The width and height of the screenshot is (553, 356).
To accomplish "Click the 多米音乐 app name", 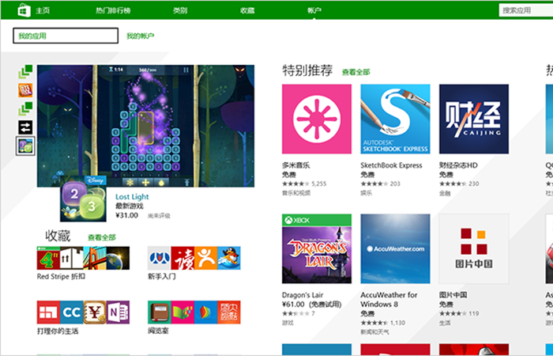I will coord(296,165).
